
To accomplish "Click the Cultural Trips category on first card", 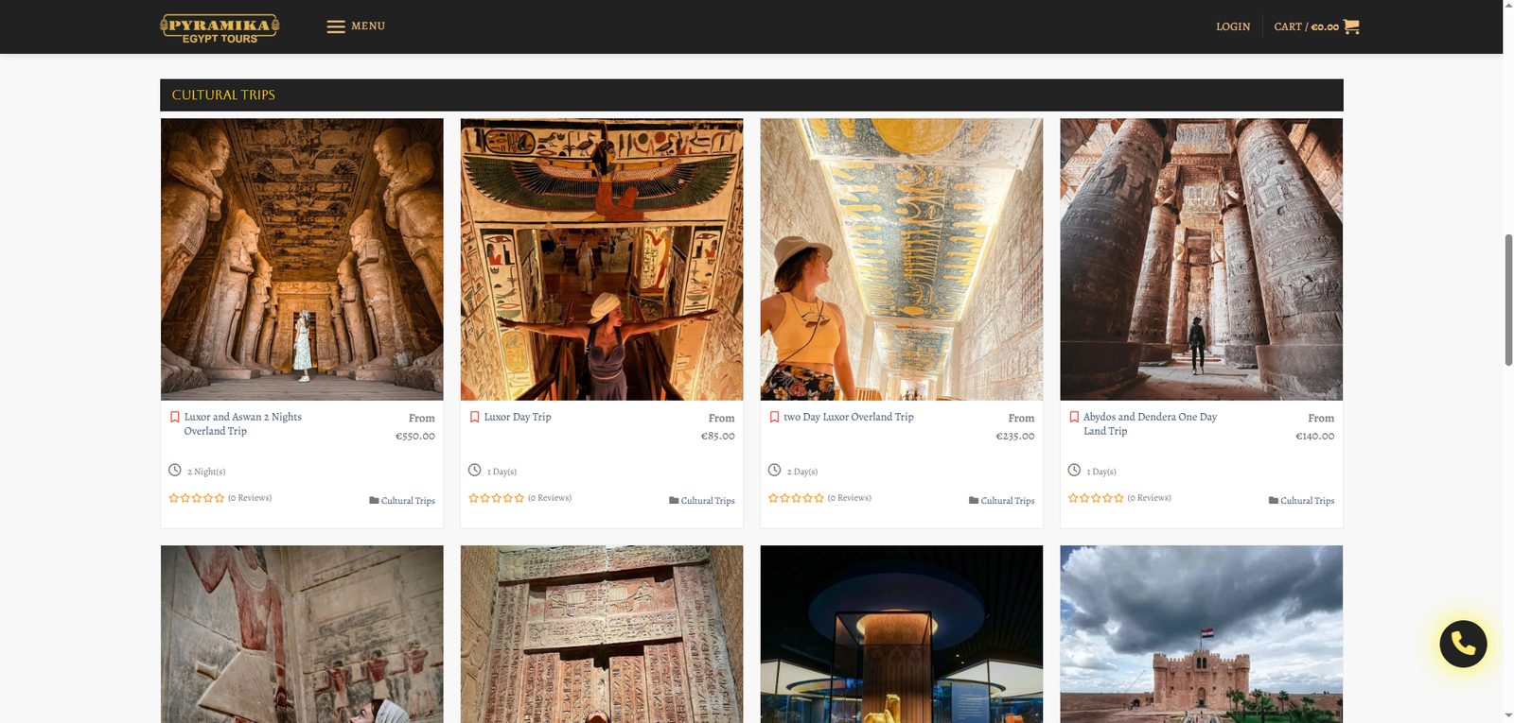I will coord(408,501).
